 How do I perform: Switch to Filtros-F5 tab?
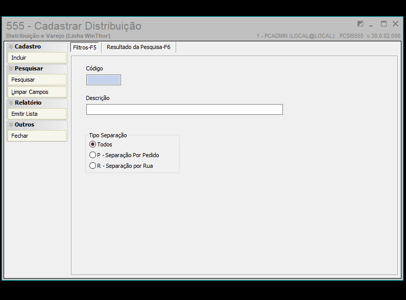85,47
